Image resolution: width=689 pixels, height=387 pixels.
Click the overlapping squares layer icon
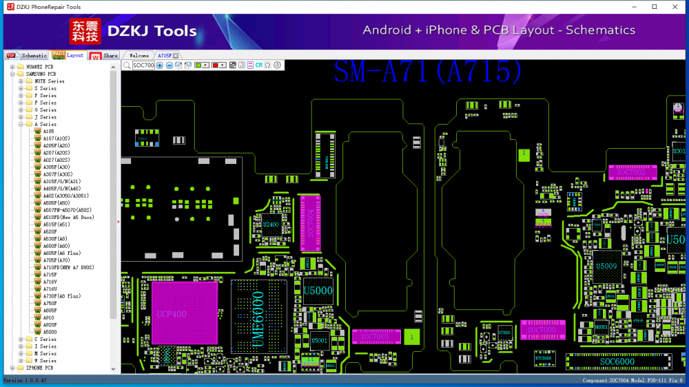[232, 65]
